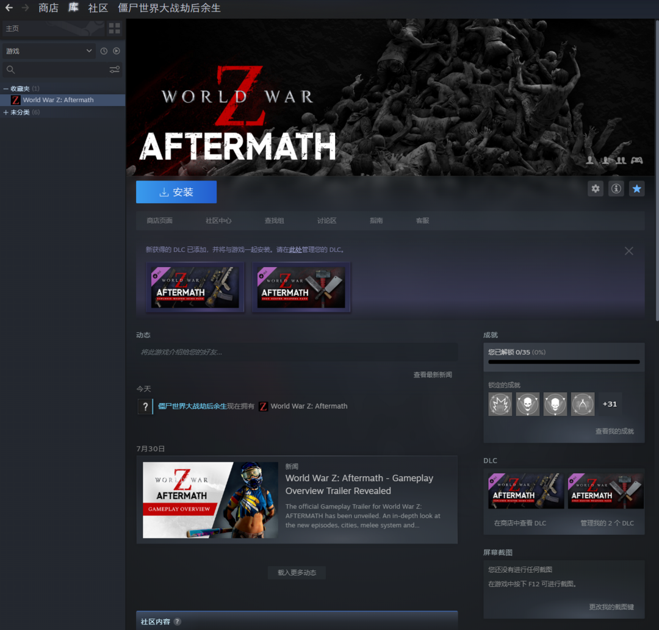Open the 商店 tab in top navigation

(48, 8)
